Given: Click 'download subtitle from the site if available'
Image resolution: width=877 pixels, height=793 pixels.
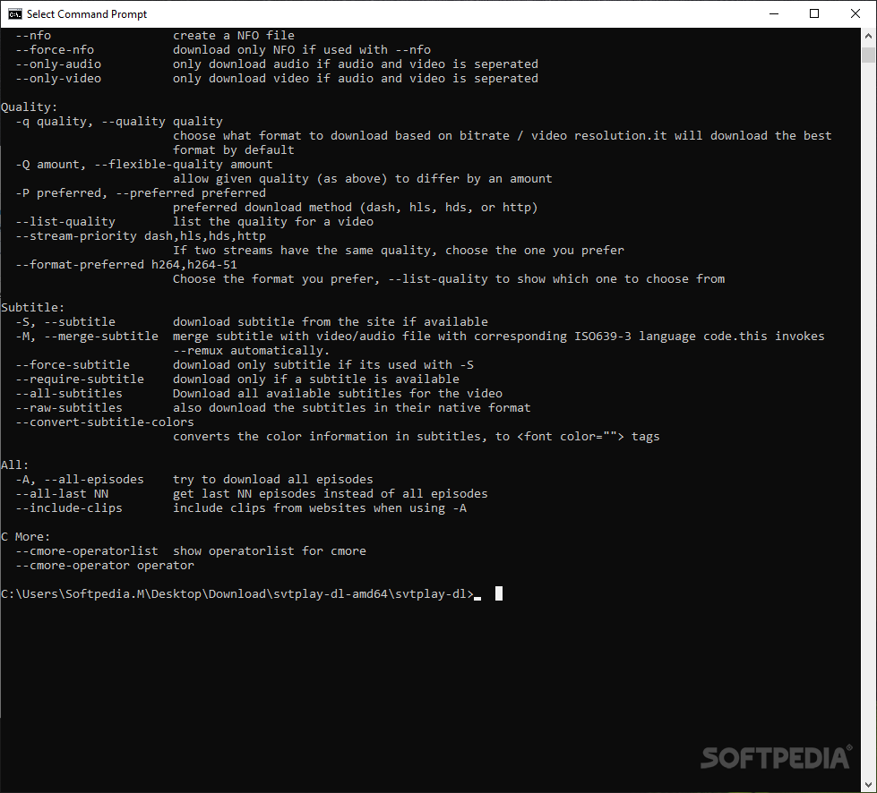Looking at the screenshot, I should 330,322.
